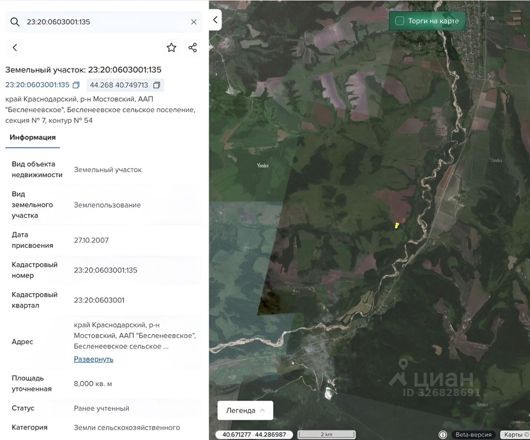Switch to the Информация tab
The image size is (530, 440).
[x=33, y=137]
